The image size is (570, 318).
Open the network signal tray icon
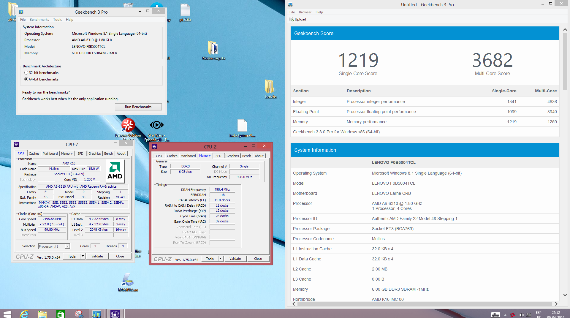click(x=529, y=315)
